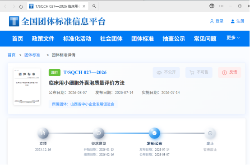This screenshot has width=250, height=165.
Task: Click the 首页 breadcrumb link
Action: 12,55
